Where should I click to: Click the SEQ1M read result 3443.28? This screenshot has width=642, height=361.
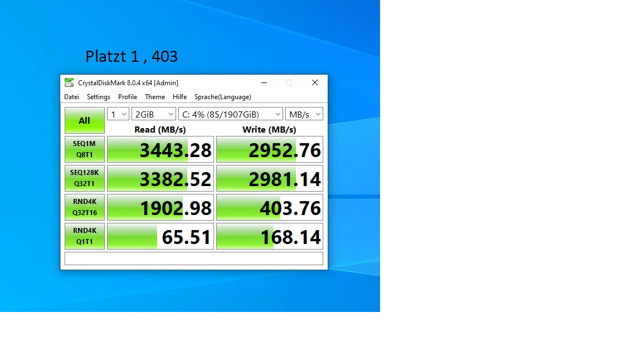[x=160, y=149]
